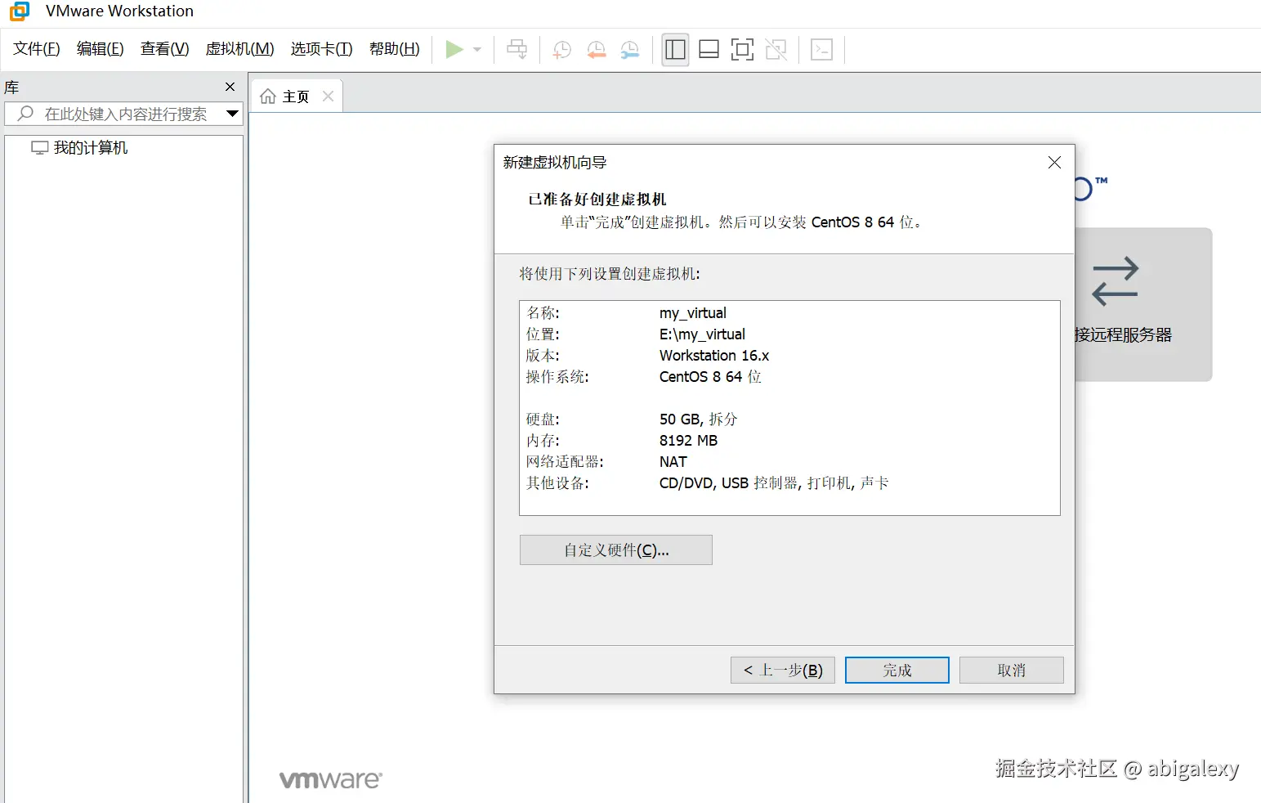
Task: Take a snapshot using the snapshot clock icon
Action: coord(561,49)
